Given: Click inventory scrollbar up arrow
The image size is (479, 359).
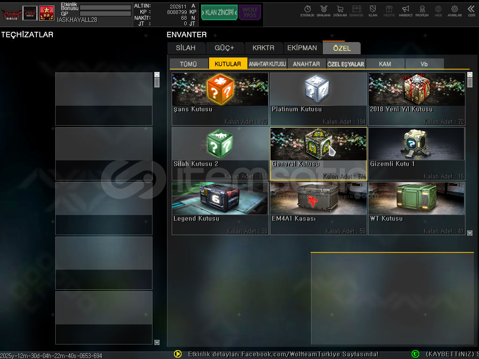Looking at the screenshot, I should pyautogui.click(x=470, y=74).
